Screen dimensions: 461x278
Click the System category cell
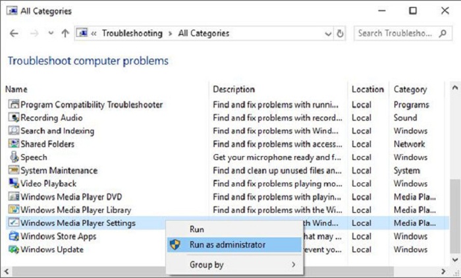pos(407,171)
